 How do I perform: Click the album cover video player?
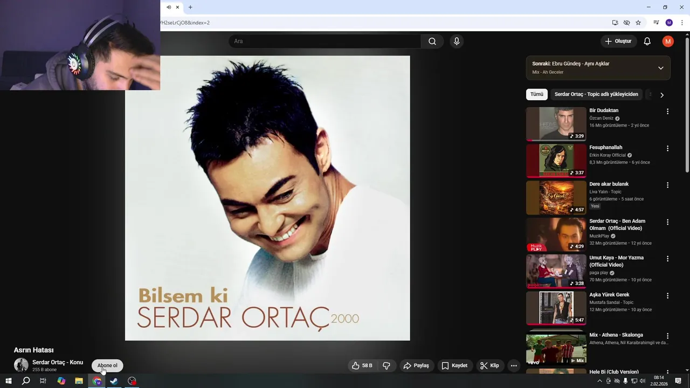(x=267, y=198)
